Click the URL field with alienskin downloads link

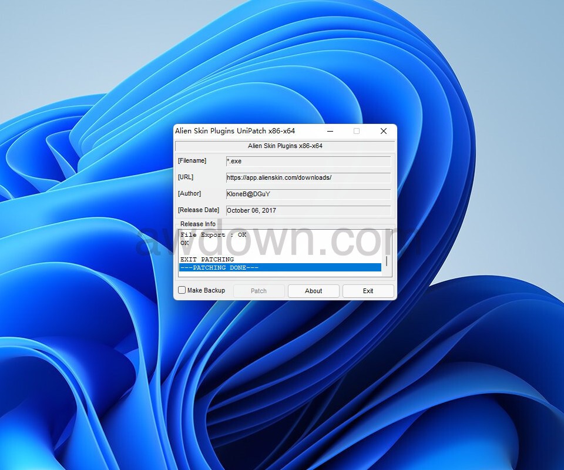coord(308,177)
